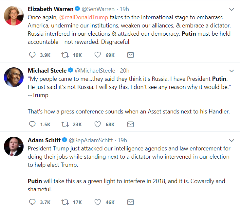Reply to Adam Schiff's tweet

point(32,202)
